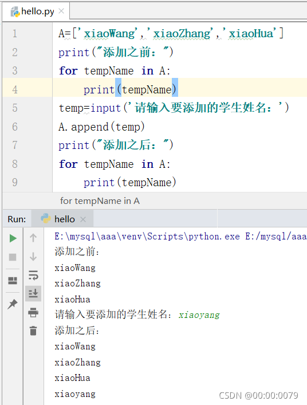This screenshot has width=307, height=405.
Task: Open python.exe path link in console
Action: click(147, 237)
